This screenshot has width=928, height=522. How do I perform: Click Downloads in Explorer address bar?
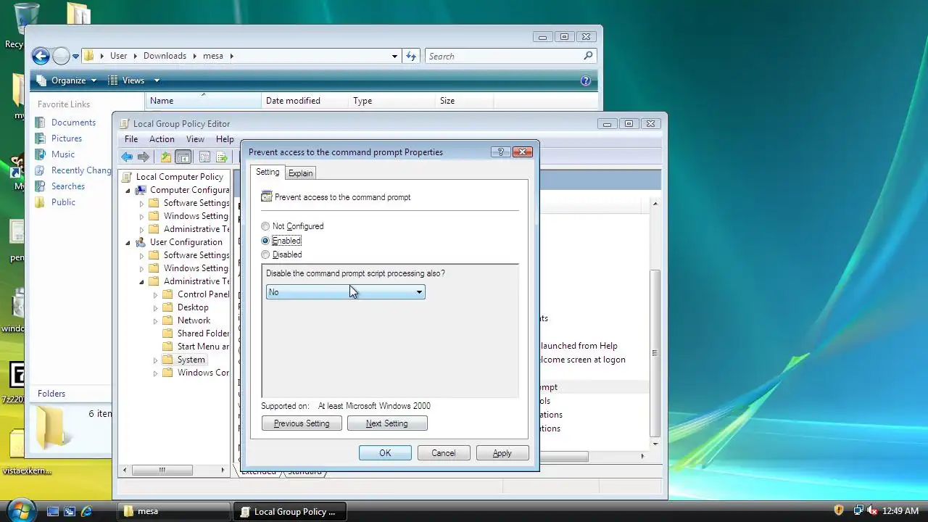tap(165, 56)
